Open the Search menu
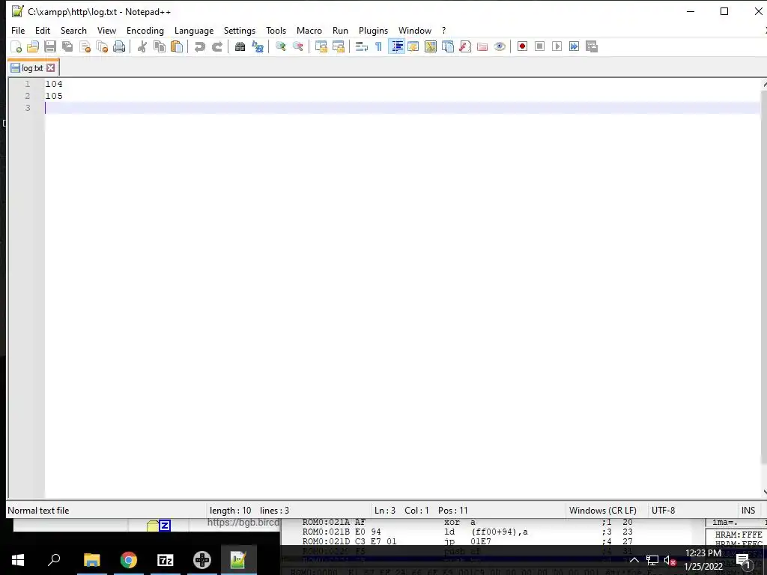Screen dimensions: 767x575 (x=73, y=30)
